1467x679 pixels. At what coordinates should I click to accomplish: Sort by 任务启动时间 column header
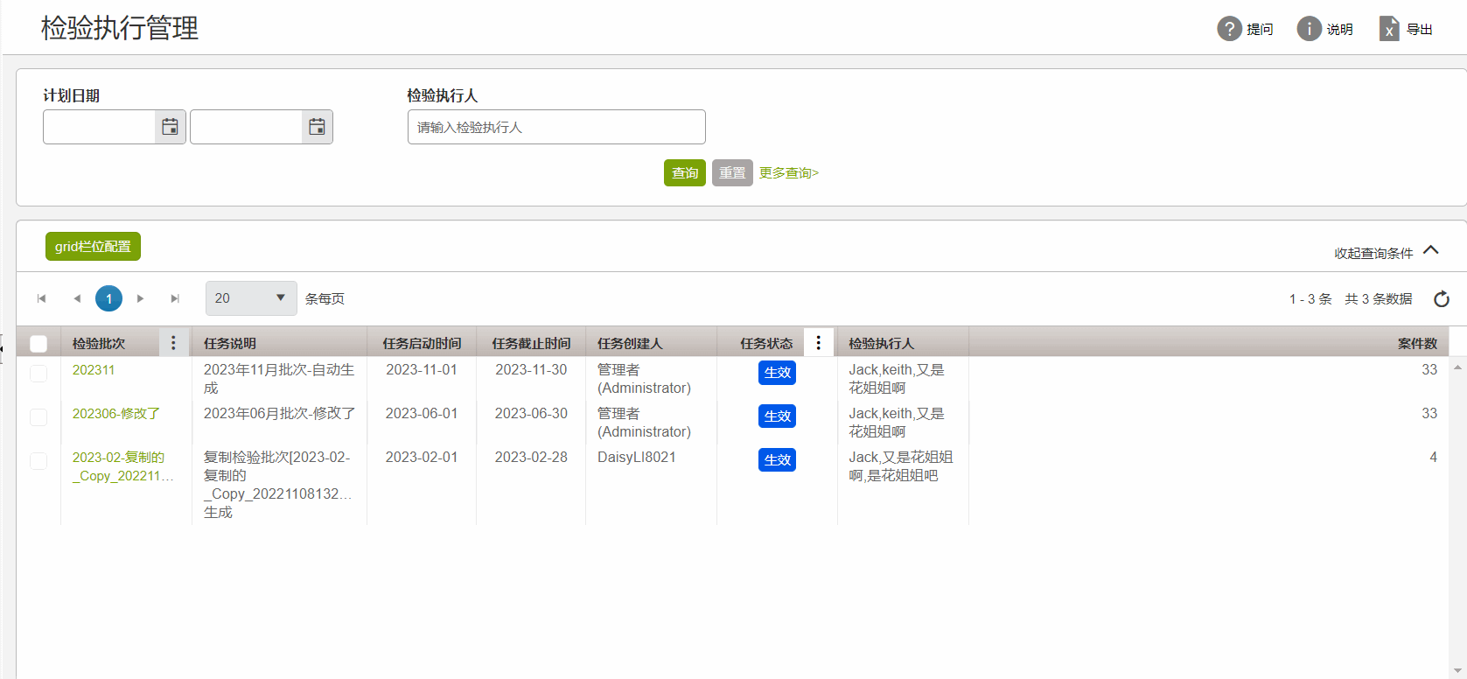tap(422, 344)
